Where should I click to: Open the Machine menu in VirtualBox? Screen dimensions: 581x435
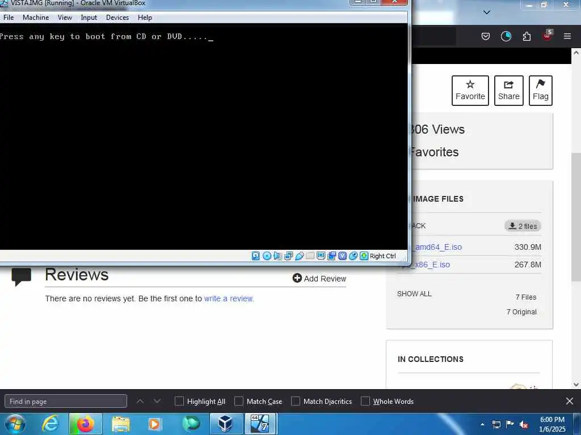pos(36,18)
